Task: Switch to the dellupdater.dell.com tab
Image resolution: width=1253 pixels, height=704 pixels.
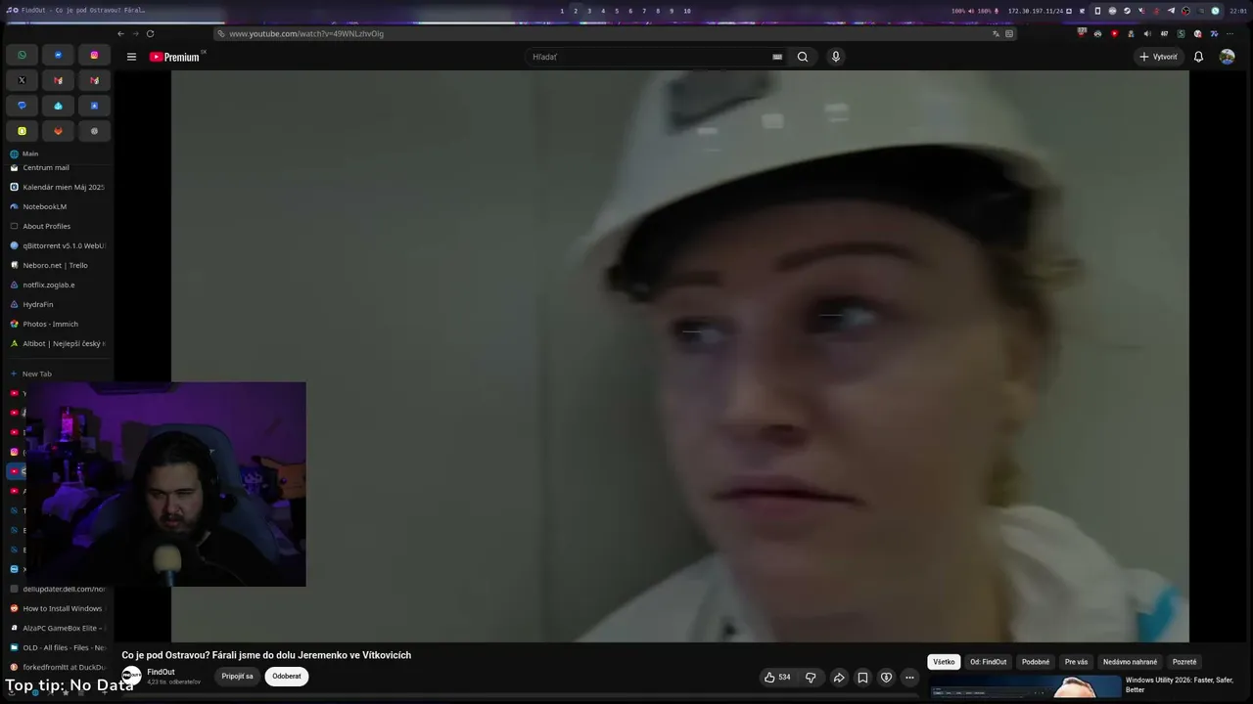Action: [x=57, y=589]
